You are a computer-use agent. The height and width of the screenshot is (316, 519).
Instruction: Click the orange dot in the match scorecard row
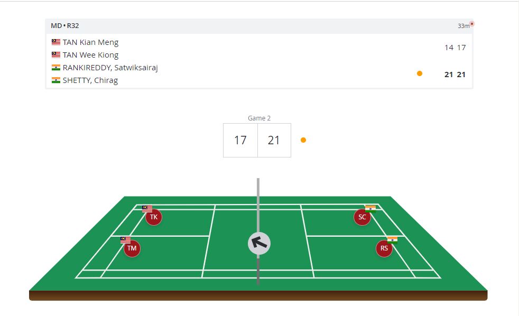point(420,73)
